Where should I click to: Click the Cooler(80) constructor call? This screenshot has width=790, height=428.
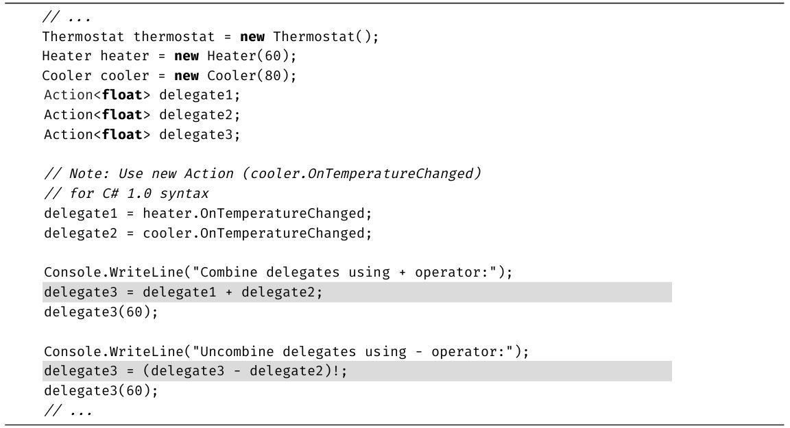252,76
